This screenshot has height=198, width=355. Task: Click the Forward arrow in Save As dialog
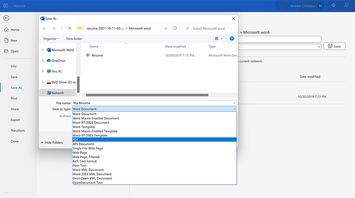(53, 28)
